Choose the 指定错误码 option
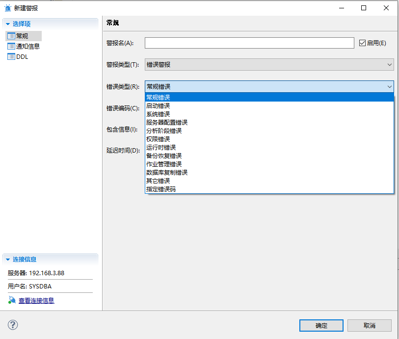 click(x=269, y=189)
